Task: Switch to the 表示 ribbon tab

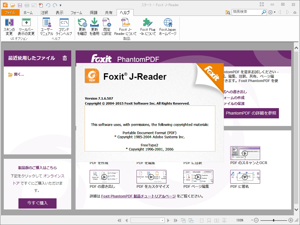Action: (59, 13)
